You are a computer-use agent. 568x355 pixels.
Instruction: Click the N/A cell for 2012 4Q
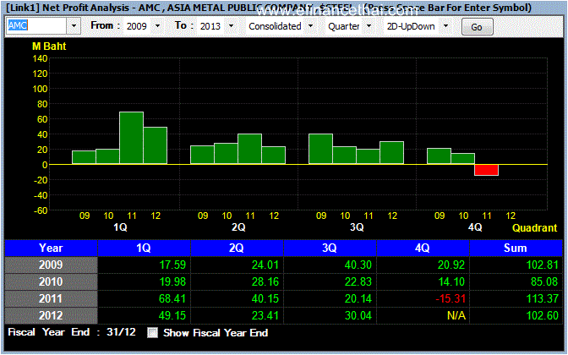point(423,315)
